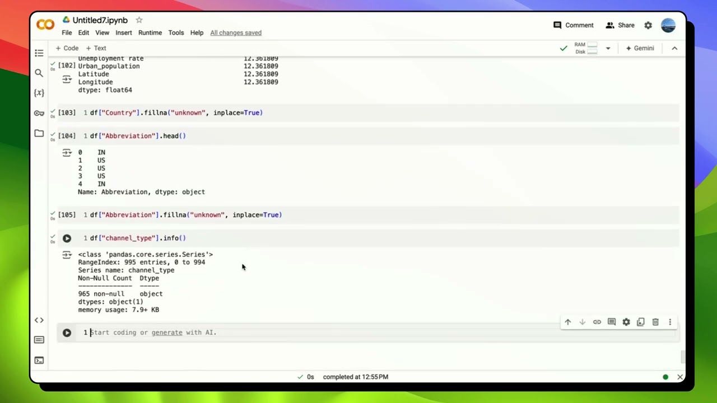Open editor settings gear in cell toolbar

click(x=626, y=322)
